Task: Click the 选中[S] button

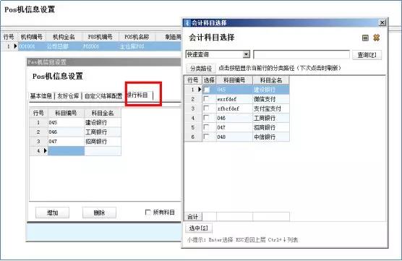Action: click(x=198, y=228)
